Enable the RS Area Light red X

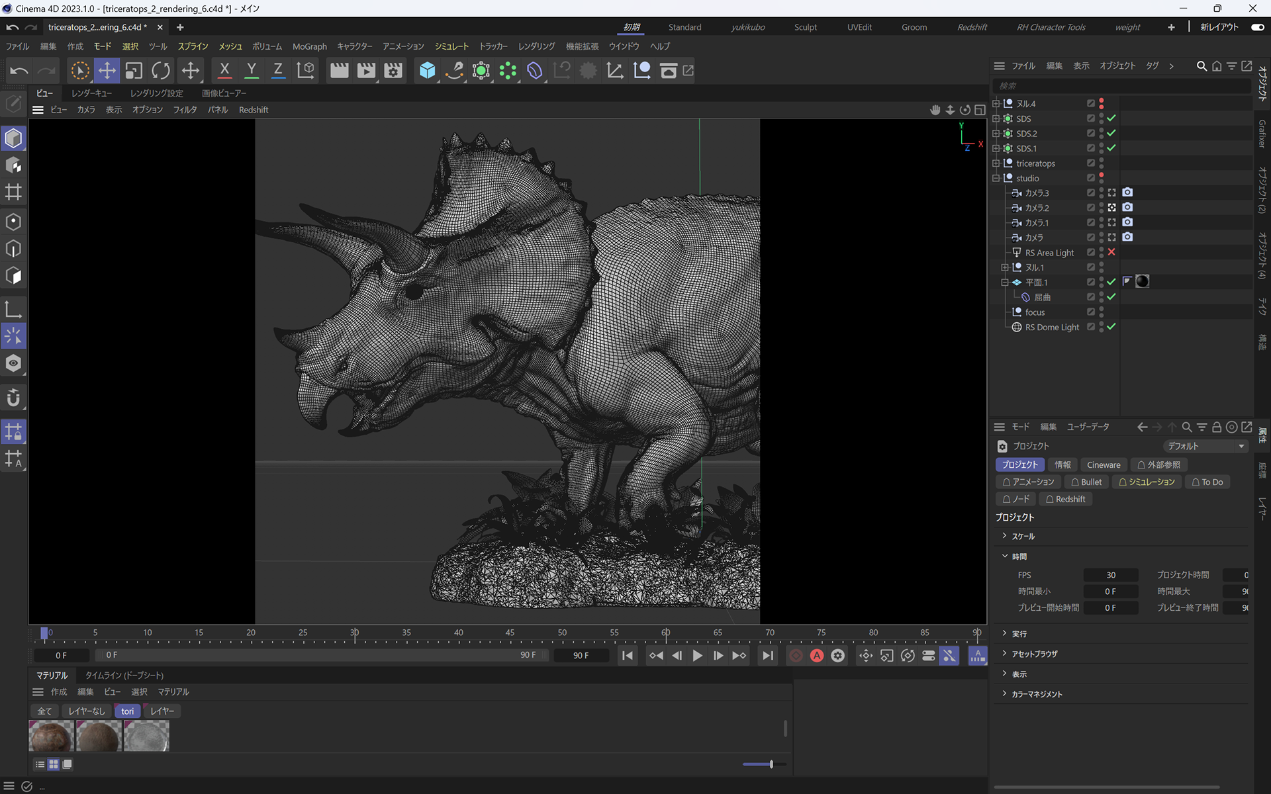coord(1111,252)
